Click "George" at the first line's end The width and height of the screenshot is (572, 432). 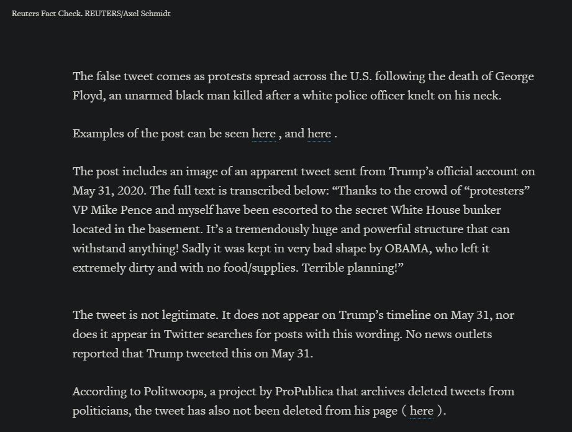click(514, 76)
